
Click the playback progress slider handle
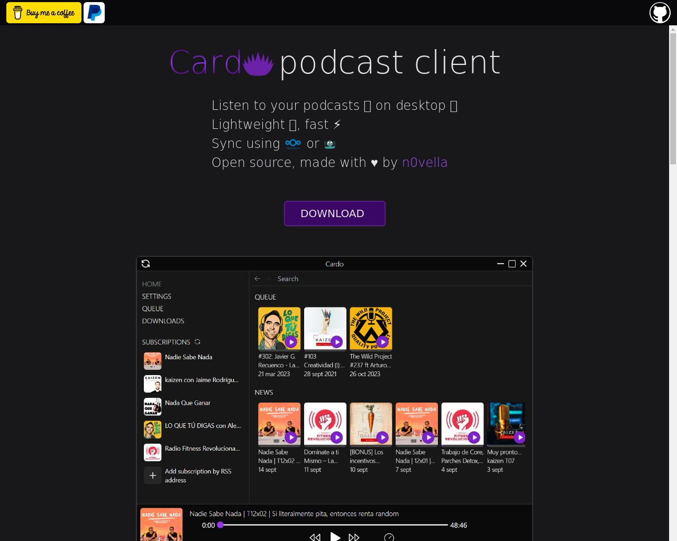pos(221,525)
